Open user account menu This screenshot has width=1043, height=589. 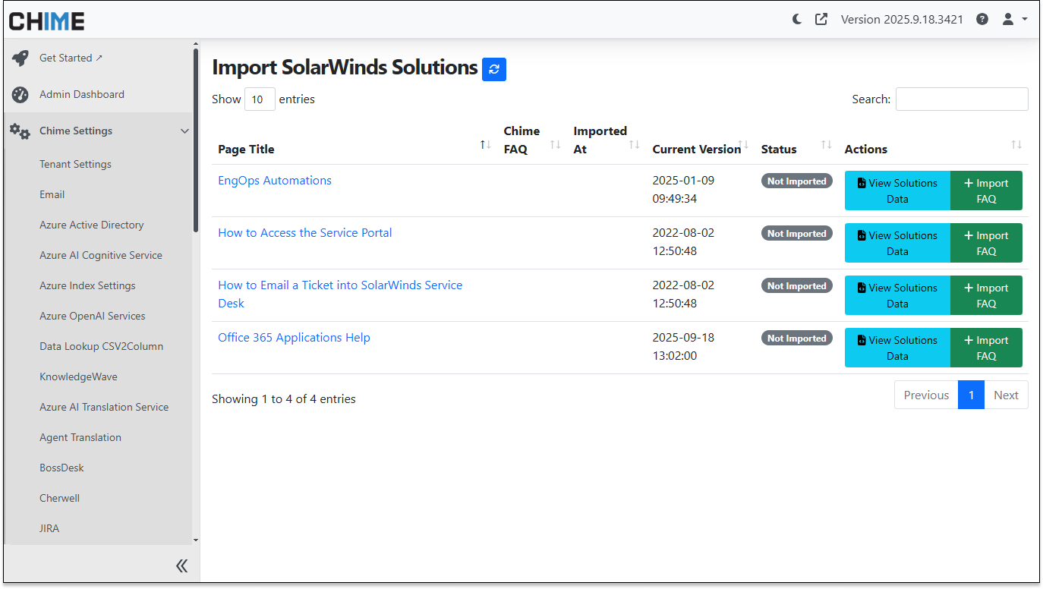[1015, 19]
